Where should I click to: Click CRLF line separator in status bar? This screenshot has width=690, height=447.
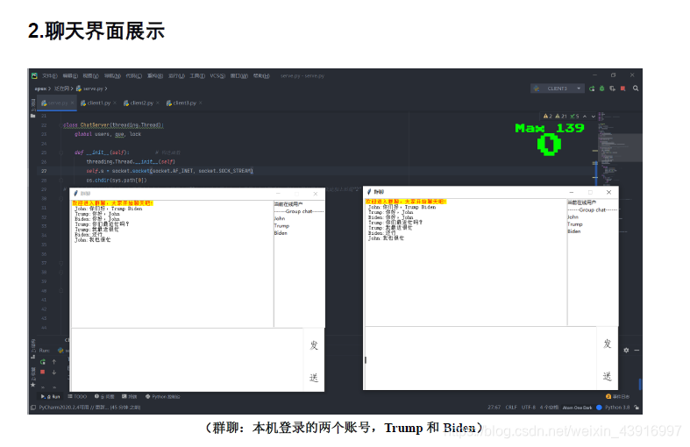[x=511, y=408]
